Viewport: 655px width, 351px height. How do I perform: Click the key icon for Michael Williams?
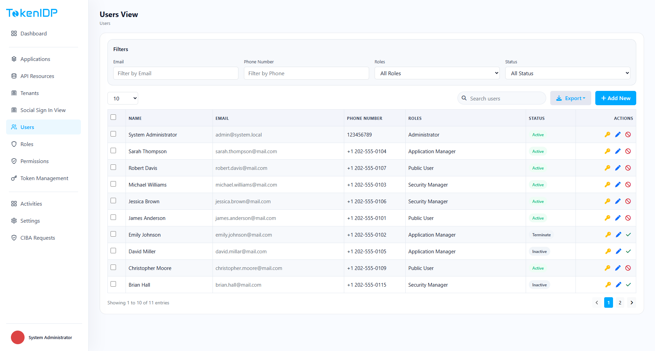coord(608,185)
